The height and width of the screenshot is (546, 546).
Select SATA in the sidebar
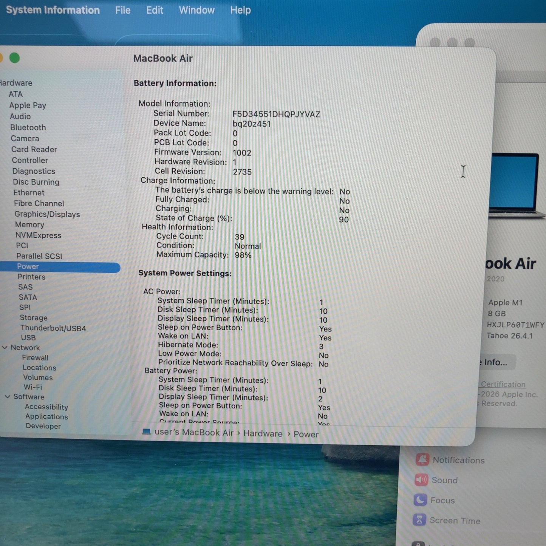(28, 297)
